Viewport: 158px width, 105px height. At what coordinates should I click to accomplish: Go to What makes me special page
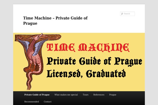pyautogui.click(x=66, y=95)
